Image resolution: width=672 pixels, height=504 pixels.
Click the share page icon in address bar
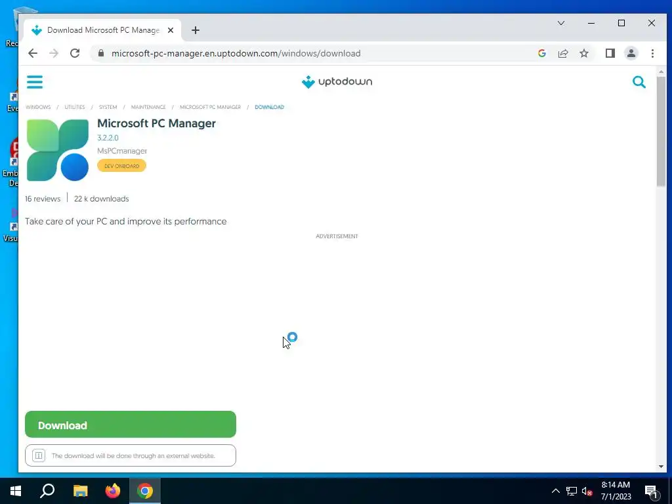[x=562, y=53]
